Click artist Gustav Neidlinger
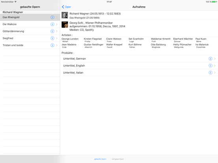218x163 pixels. [x=94, y=44]
